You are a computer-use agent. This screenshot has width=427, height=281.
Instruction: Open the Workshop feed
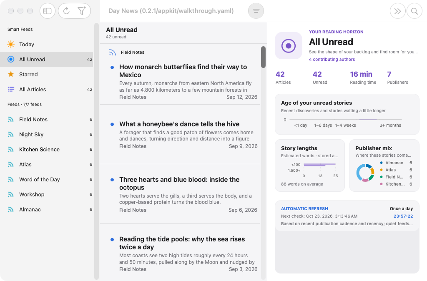coord(47,194)
